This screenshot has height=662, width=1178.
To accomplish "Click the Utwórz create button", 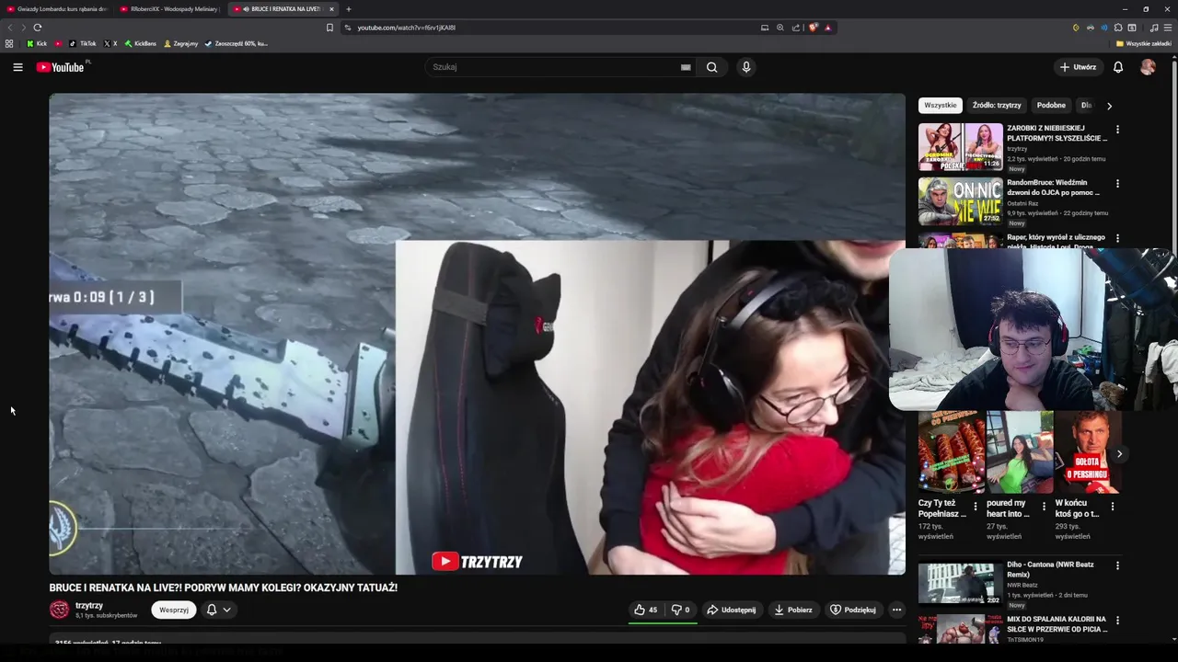I will (x=1078, y=67).
